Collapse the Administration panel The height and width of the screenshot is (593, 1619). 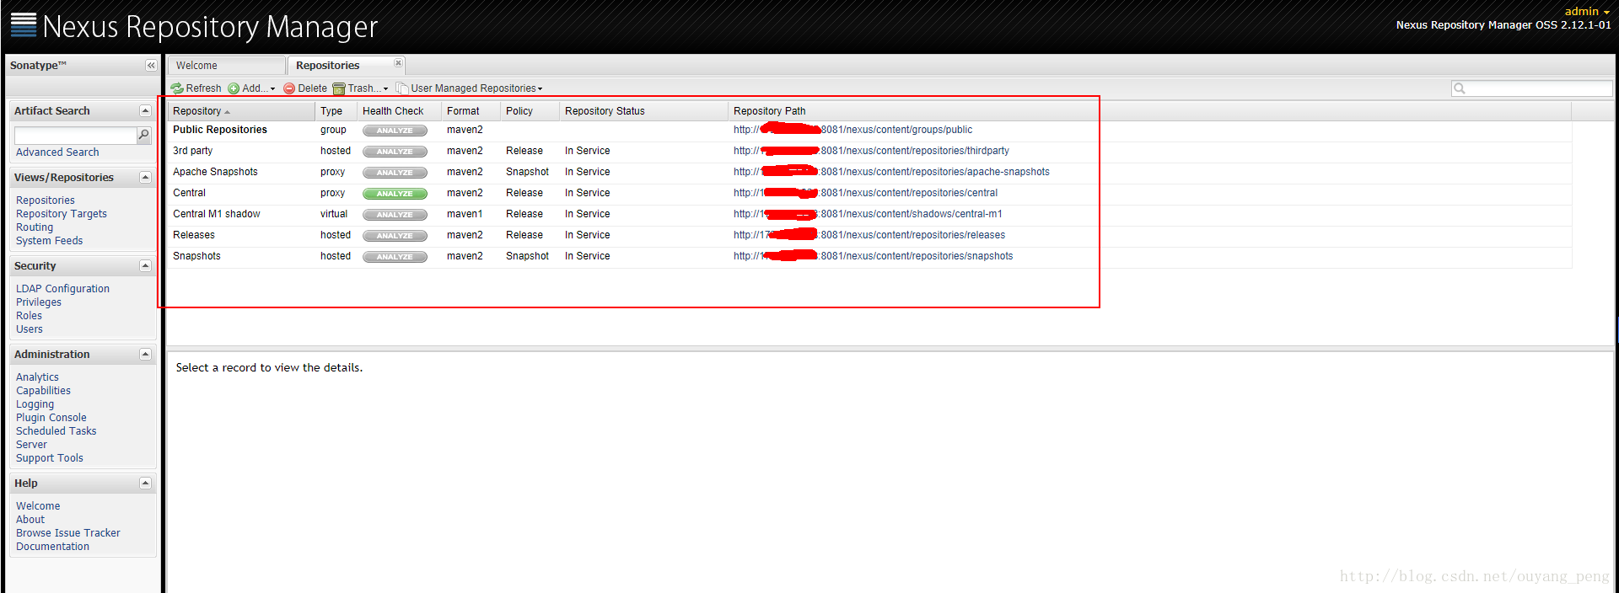click(145, 355)
